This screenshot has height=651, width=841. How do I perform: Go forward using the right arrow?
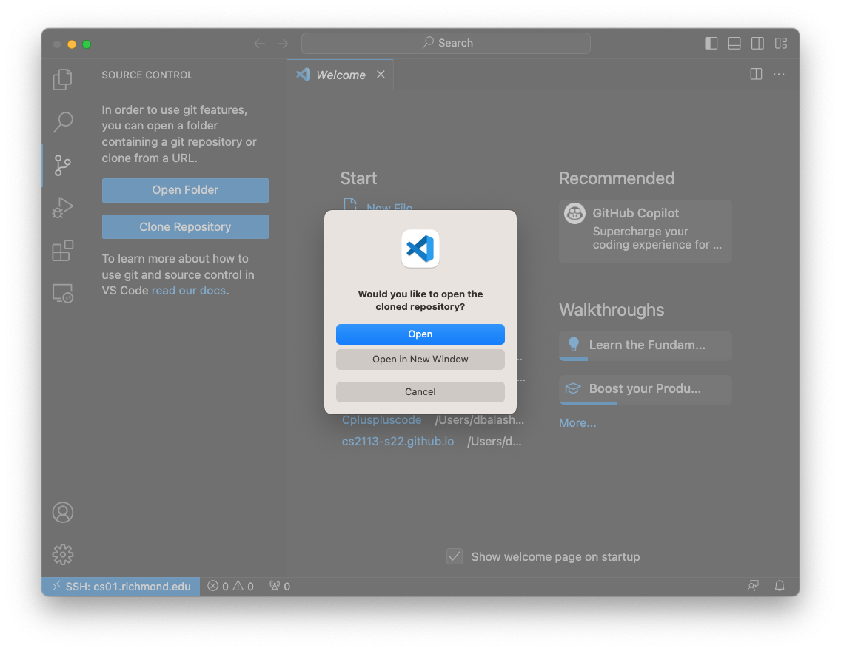(x=283, y=44)
